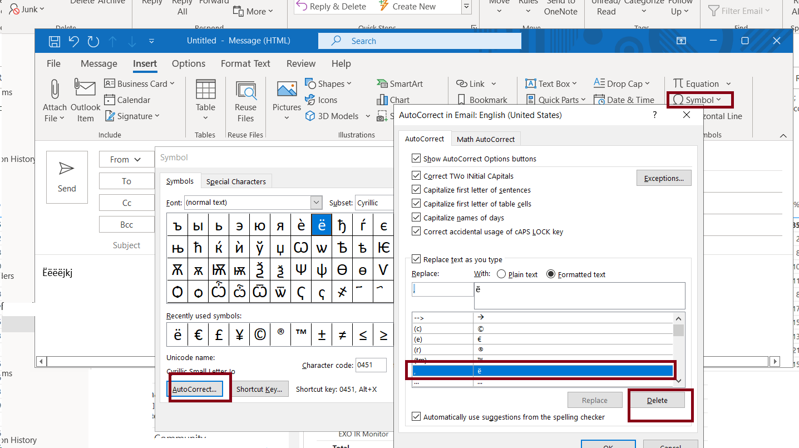799x448 pixels.
Task: Toggle Capitalize first letter of sentences
Action: click(416, 190)
